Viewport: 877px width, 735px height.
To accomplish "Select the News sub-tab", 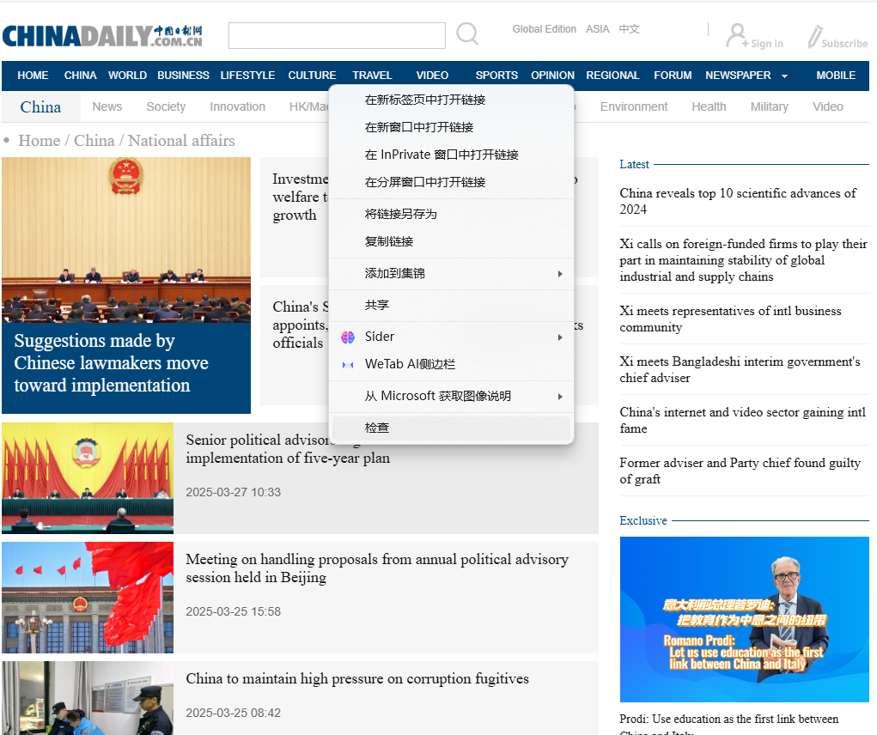I will [107, 106].
